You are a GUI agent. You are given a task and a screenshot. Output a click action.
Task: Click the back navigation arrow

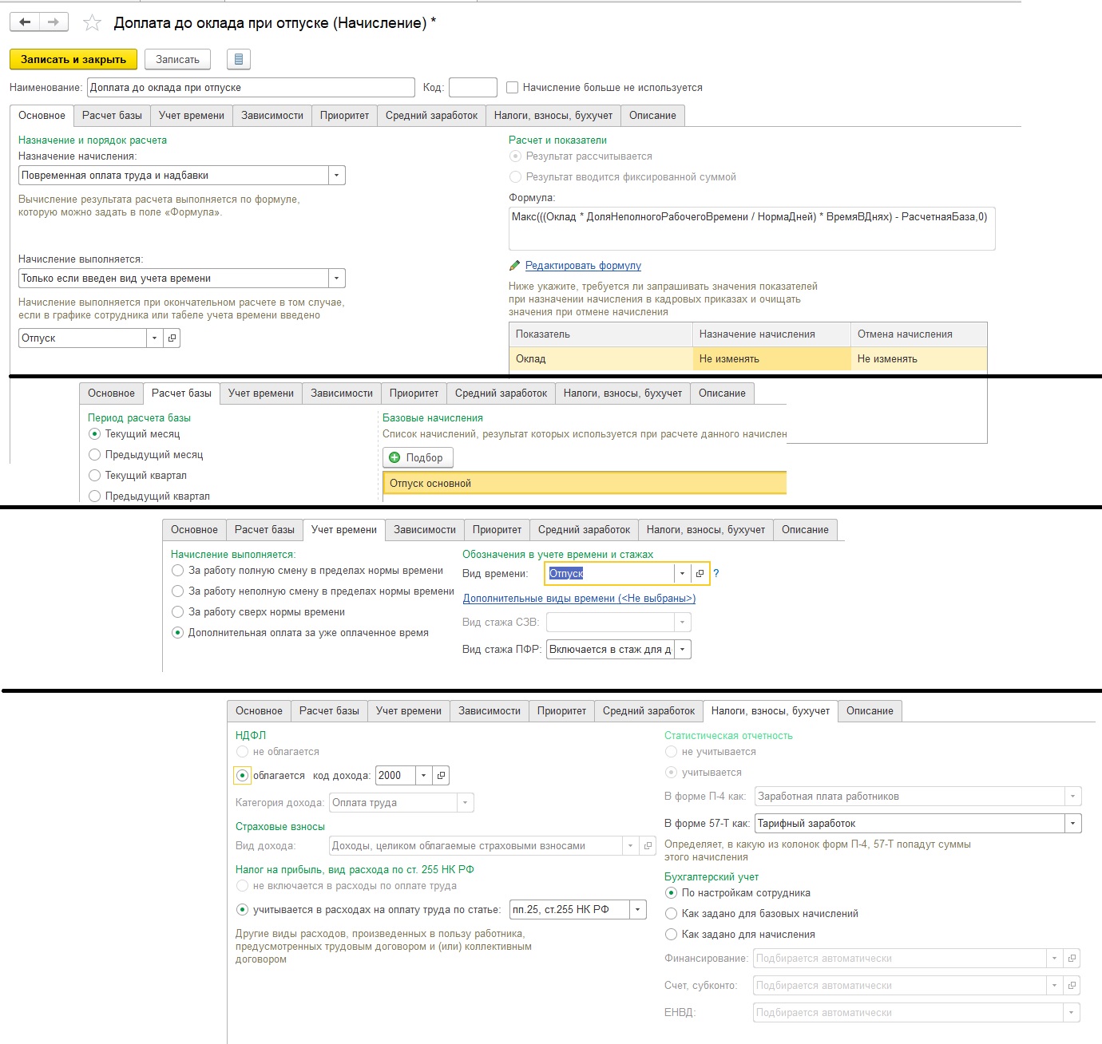tap(25, 22)
